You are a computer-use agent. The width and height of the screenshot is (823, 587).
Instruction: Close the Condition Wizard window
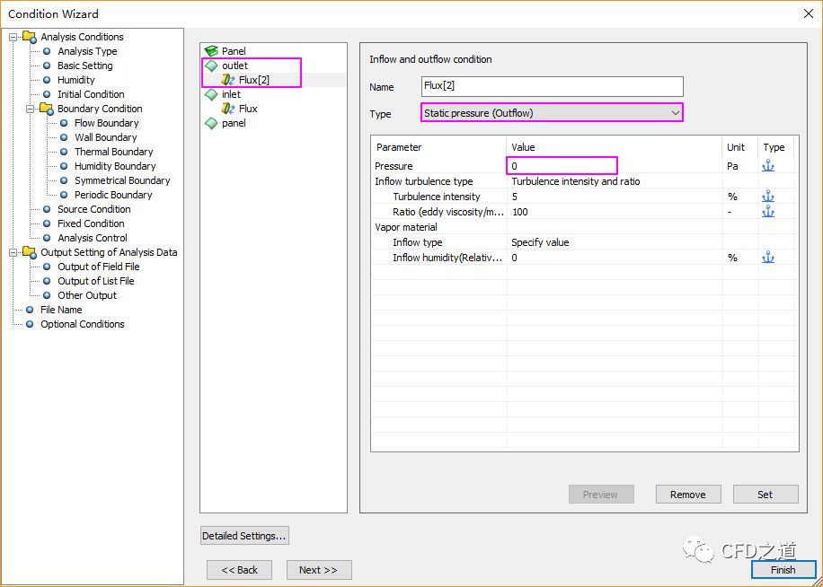point(809,13)
